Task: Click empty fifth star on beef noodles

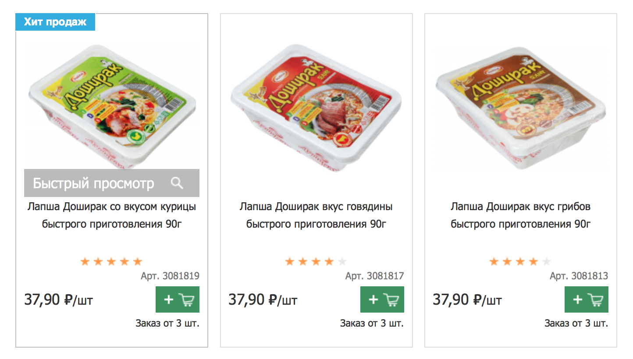Action: coord(342,262)
